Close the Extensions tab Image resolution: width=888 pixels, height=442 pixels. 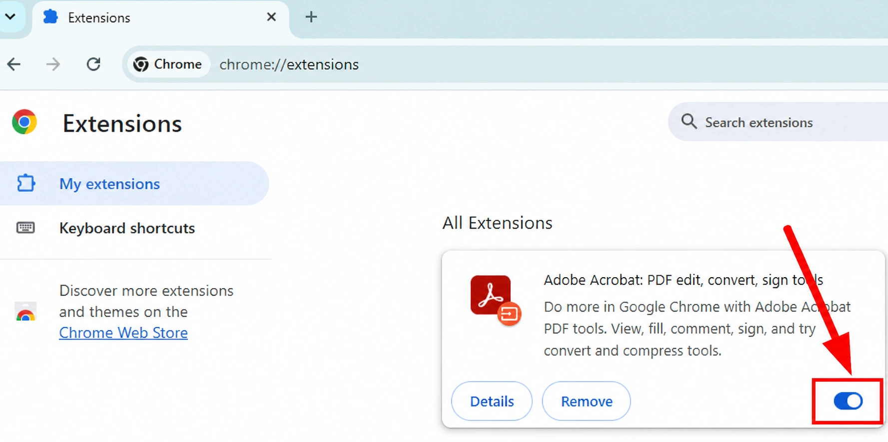pyautogui.click(x=271, y=17)
